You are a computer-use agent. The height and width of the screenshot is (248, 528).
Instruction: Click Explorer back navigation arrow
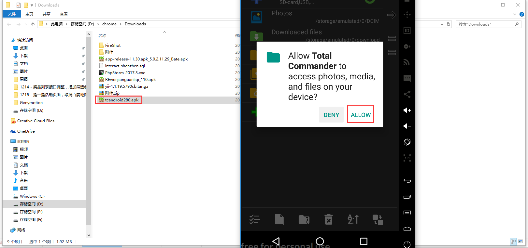[9, 24]
